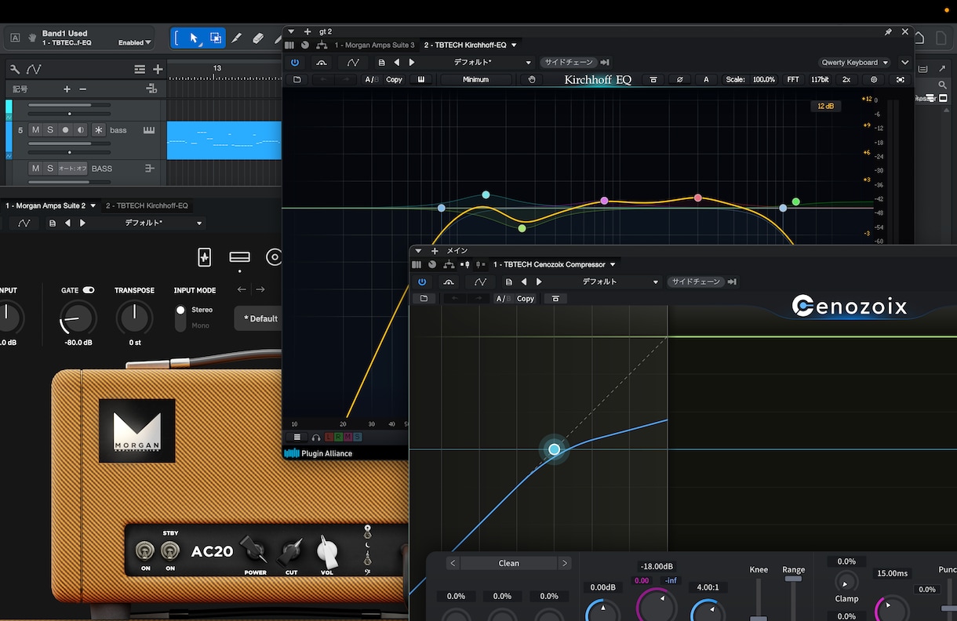Solo track 5 bass

[x=50, y=130]
